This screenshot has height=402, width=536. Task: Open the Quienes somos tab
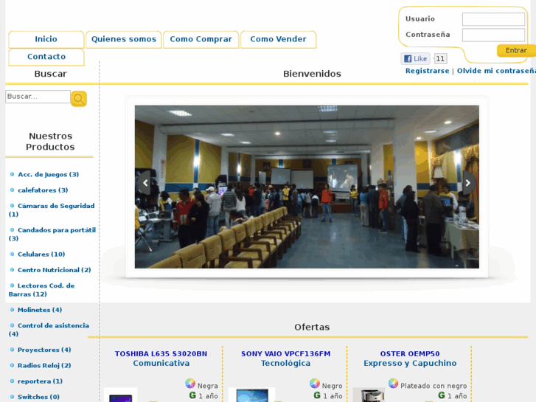pyautogui.click(x=124, y=39)
